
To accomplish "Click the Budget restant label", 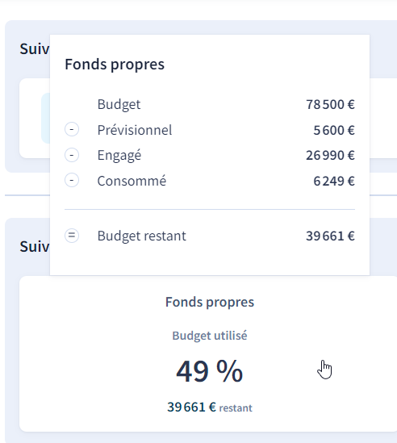I will point(141,236).
